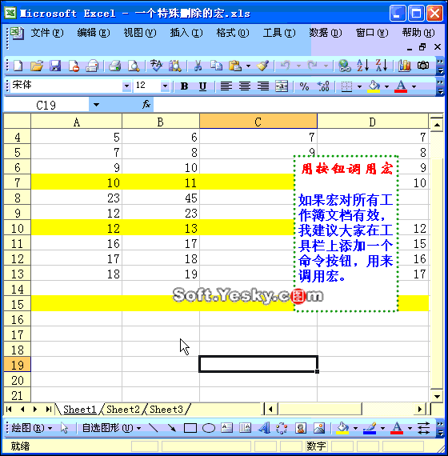Sort ascending A to Z

pyautogui.click(x=362, y=66)
